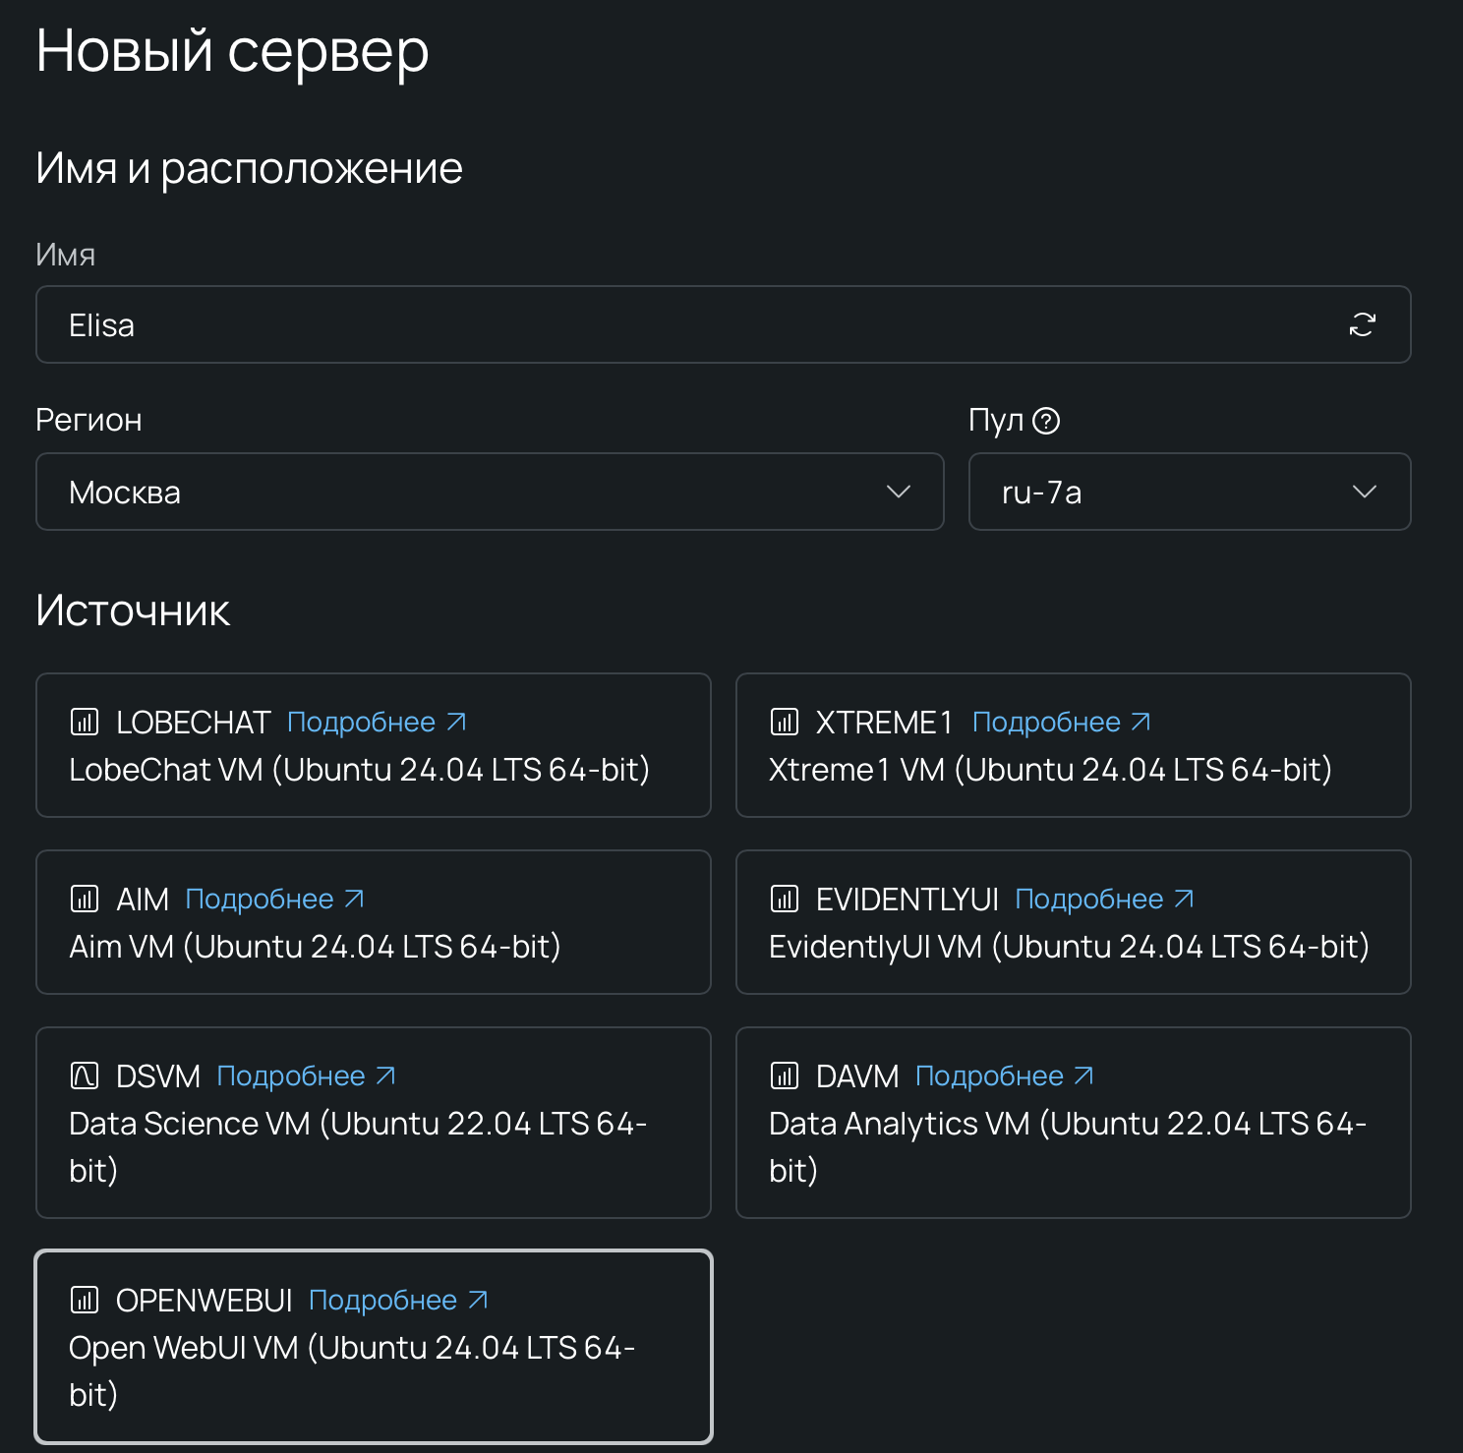The width and height of the screenshot is (1463, 1453).
Task: Click the chevron in the Москва field
Action: (899, 492)
